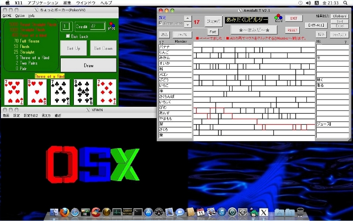Increase line count with up arrow
This screenshot has height=221, width=353.
click(188, 18)
